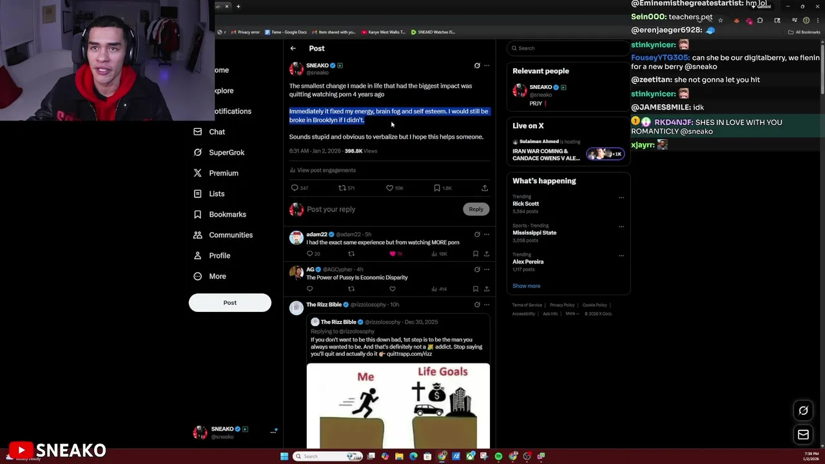Viewport: 825px width, 464px height.
Task: Click the X search box
Action: click(567, 48)
